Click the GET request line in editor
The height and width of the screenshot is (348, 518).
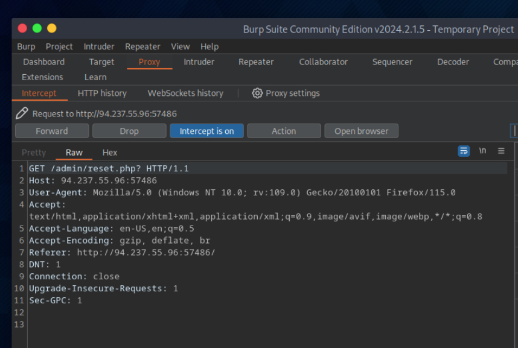click(109, 168)
